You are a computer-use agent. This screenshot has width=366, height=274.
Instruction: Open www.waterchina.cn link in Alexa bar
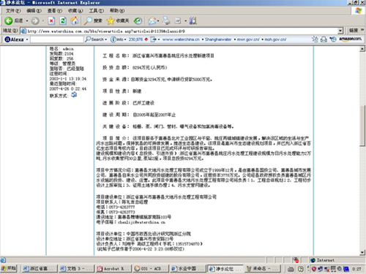point(181,39)
